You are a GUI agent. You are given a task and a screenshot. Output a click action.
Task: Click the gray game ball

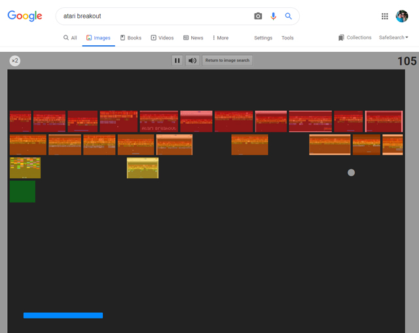coord(351,172)
